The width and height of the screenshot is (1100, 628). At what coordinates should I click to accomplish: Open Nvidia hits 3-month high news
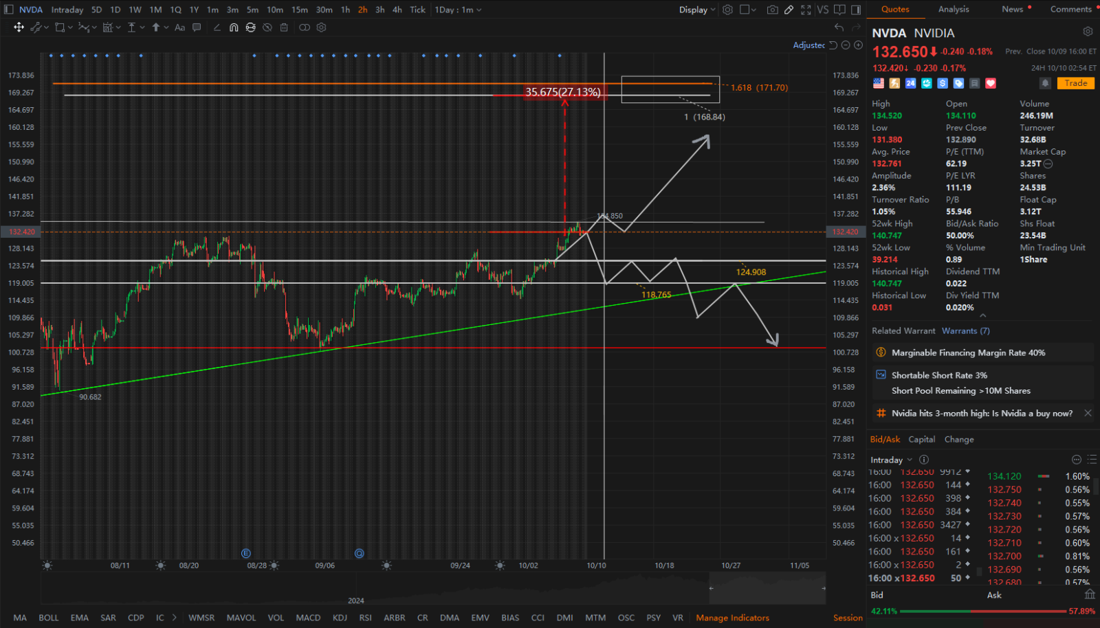click(x=982, y=413)
